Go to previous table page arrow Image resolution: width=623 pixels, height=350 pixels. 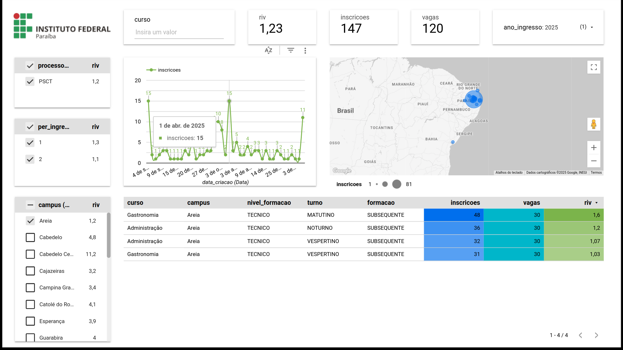point(580,335)
